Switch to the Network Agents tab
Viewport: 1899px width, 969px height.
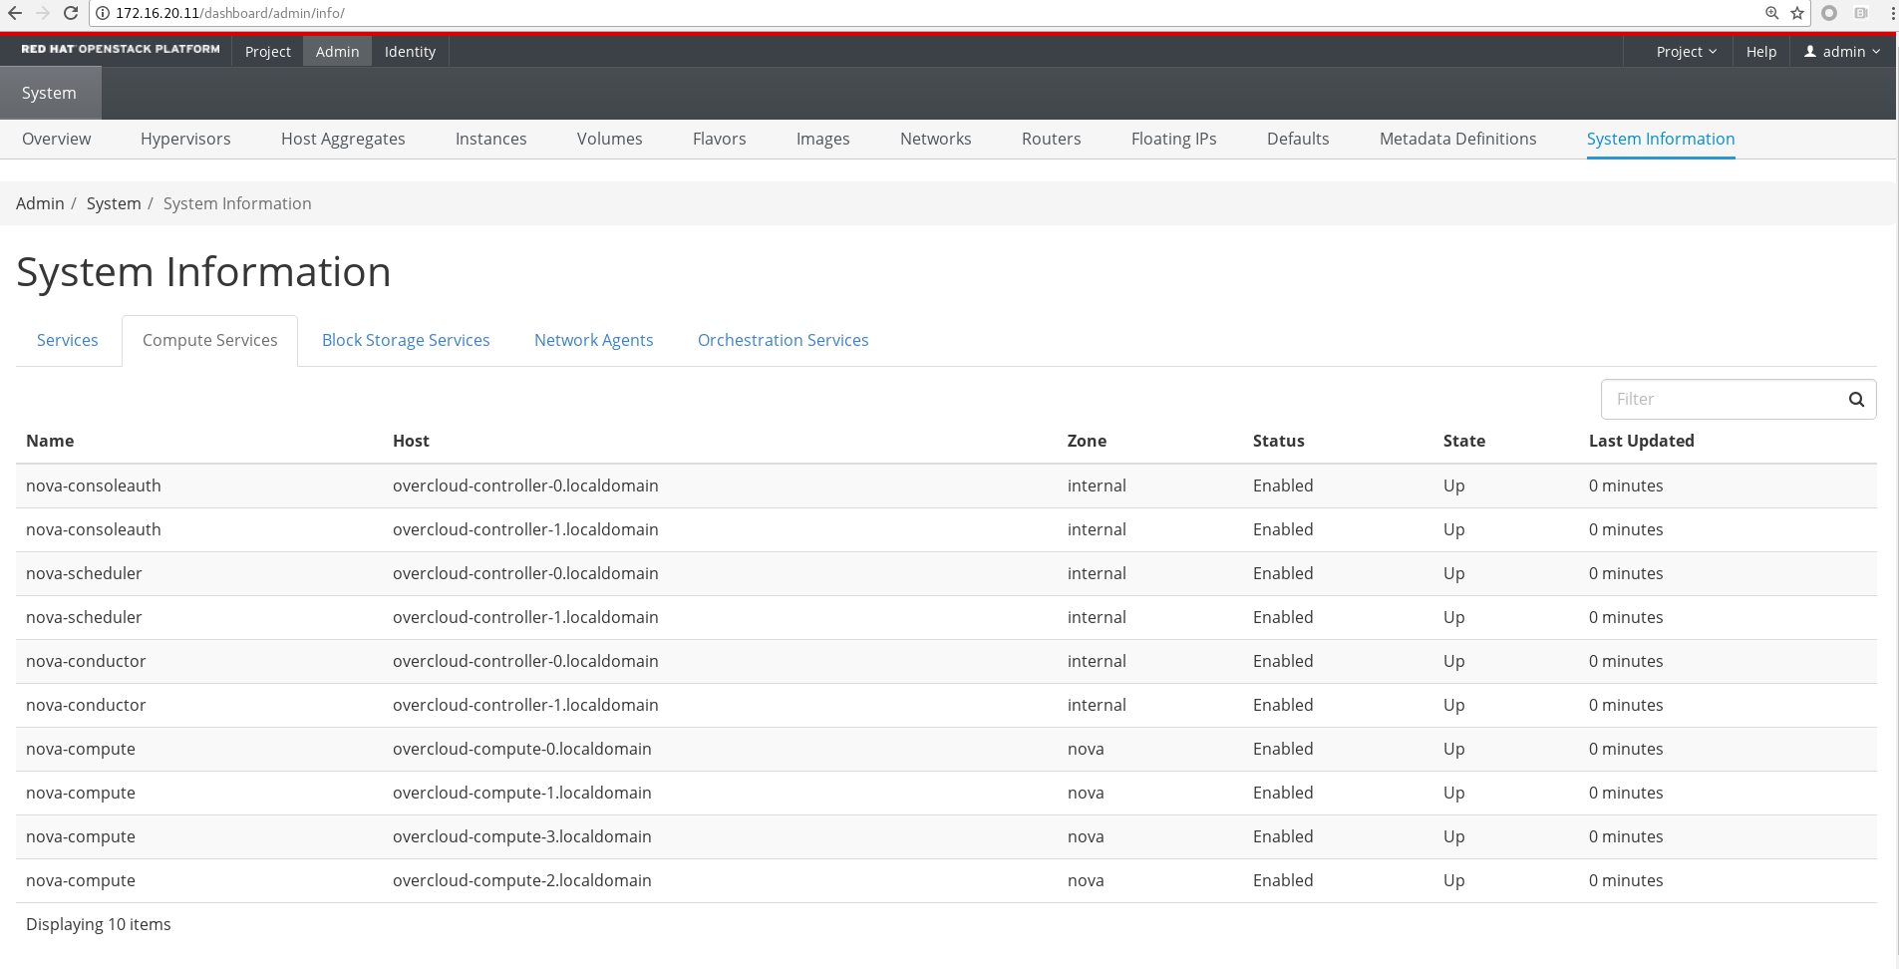click(x=594, y=340)
